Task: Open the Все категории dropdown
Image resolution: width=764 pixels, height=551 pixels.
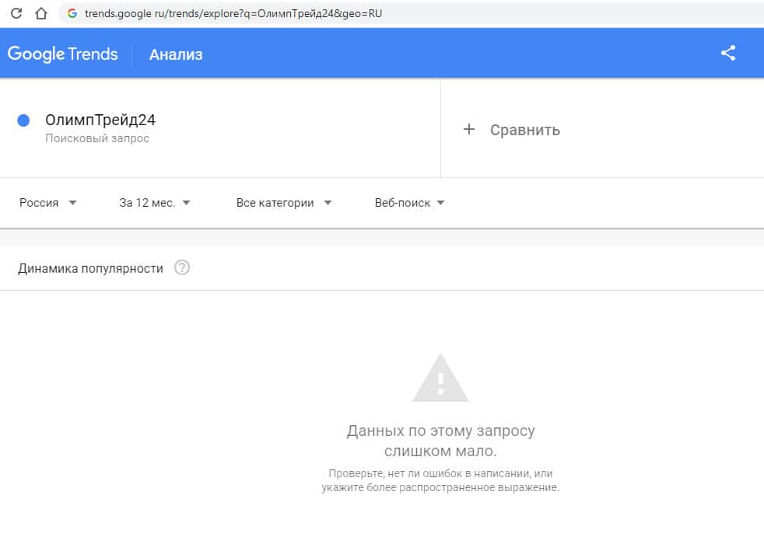Action: pyautogui.click(x=284, y=203)
